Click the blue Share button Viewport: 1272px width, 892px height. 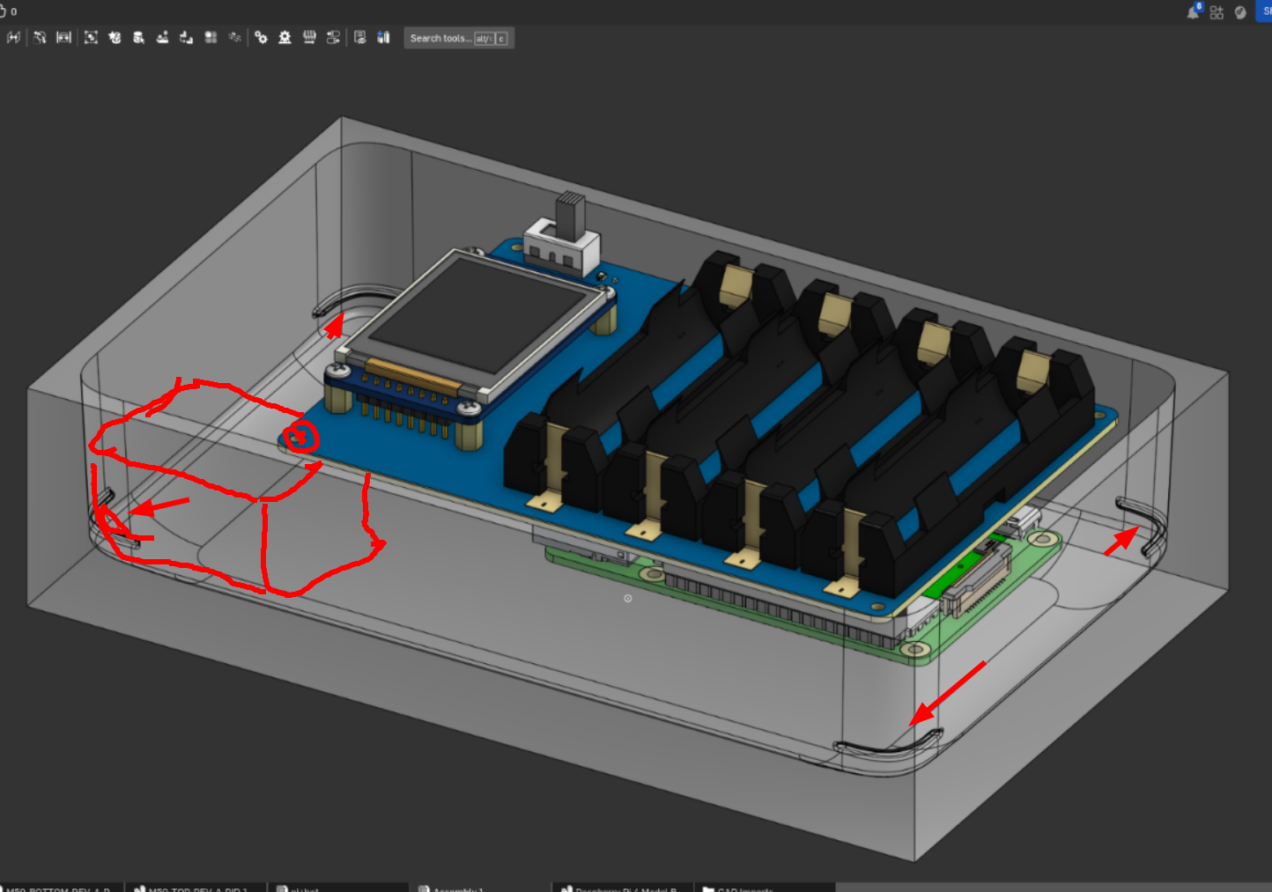pos(1264,11)
